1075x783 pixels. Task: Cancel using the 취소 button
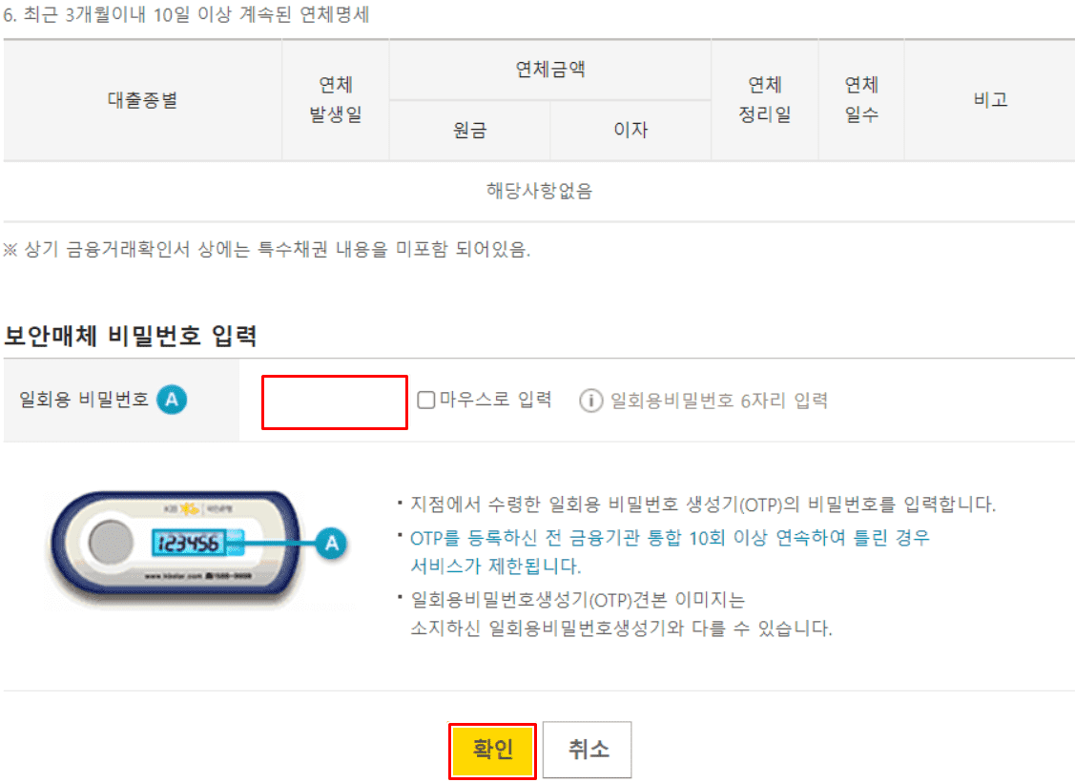click(x=588, y=750)
